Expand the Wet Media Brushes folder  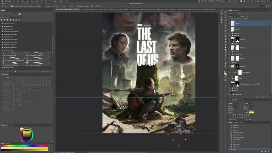1,68
